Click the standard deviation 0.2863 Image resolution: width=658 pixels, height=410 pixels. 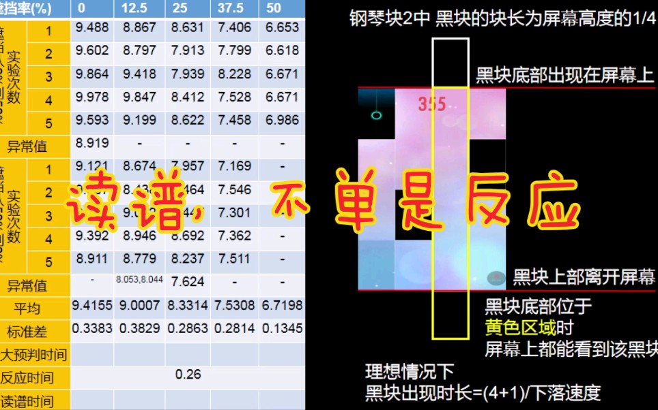click(187, 329)
